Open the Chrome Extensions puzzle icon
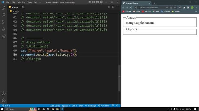The width and height of the screenshot is (199, 111). click(184, 7)
